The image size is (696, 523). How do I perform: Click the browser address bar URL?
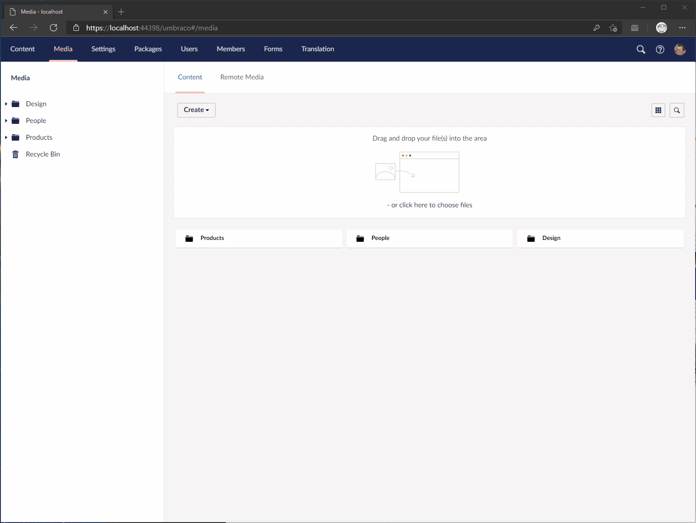click(152, 28)
